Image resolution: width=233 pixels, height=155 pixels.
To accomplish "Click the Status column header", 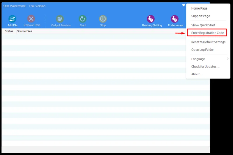I will [x=9, y=31].
